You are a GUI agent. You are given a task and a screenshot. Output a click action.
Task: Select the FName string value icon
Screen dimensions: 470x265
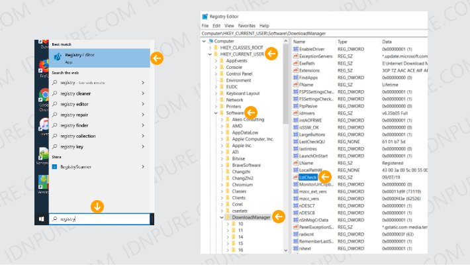click(295, 85)
